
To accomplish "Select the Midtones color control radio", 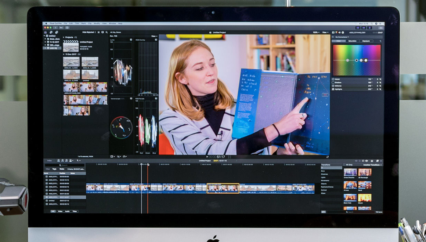I will pos(333,86).
